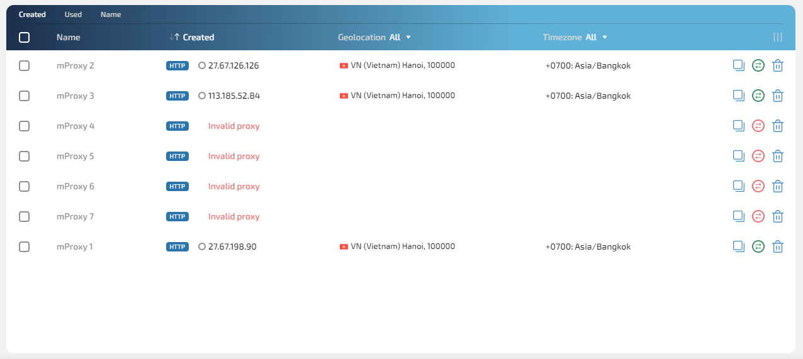Open the mProxy 1 name link
Image resolution: width=803 pixels, height=359 pixels.
pyautogui.click(x=75, y=246)
